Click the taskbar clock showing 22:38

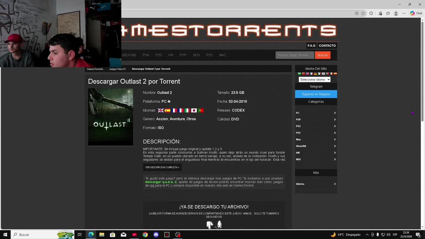tap(406, 235)
